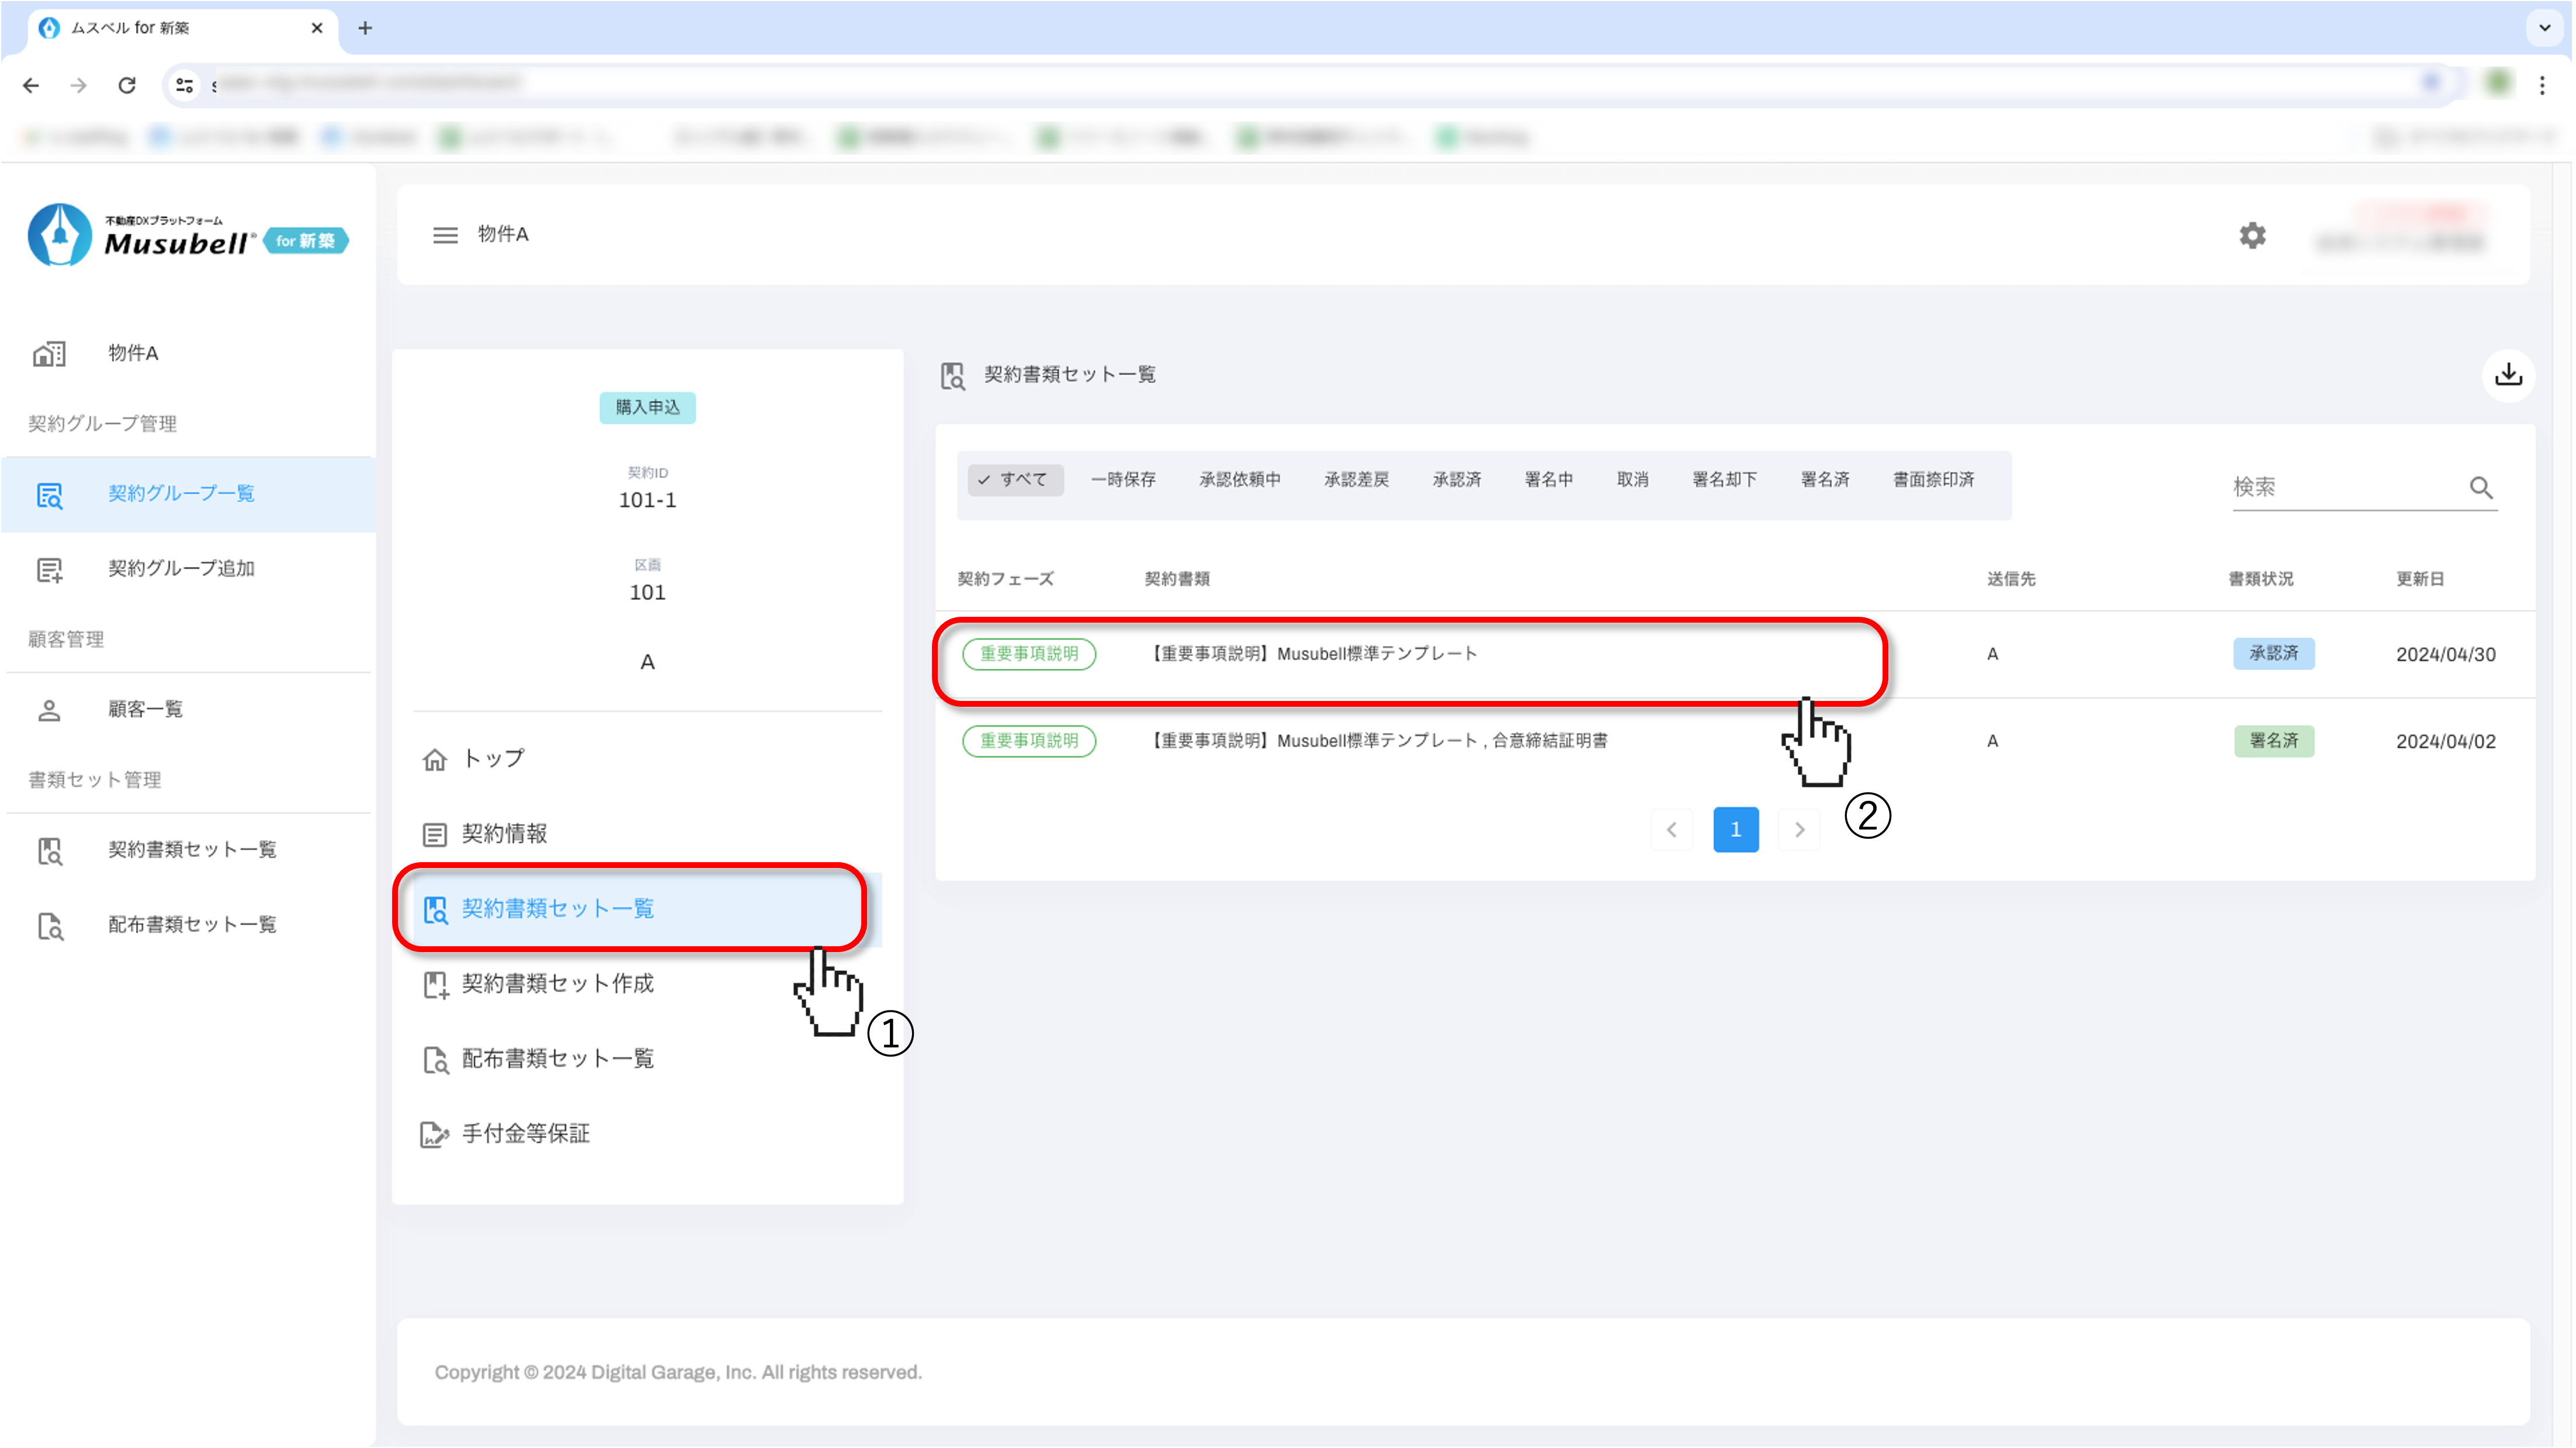The width and height of the screenshot is (2576, 1448).
Task: Open 契約グループ追加 in the sidebar
Action: [180, 569]
